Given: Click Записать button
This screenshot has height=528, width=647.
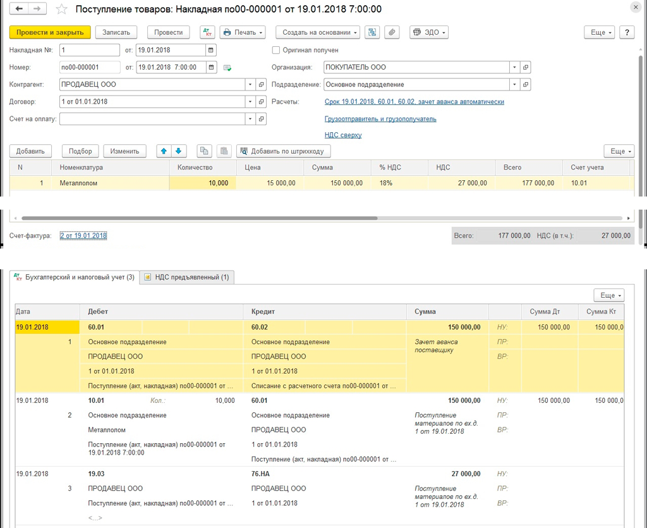Looking at the screenshot, I should [116, 32].
